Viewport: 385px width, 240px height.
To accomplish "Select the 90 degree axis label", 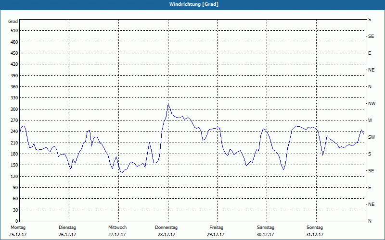I will pyautogui.click(x=15, y=187).
